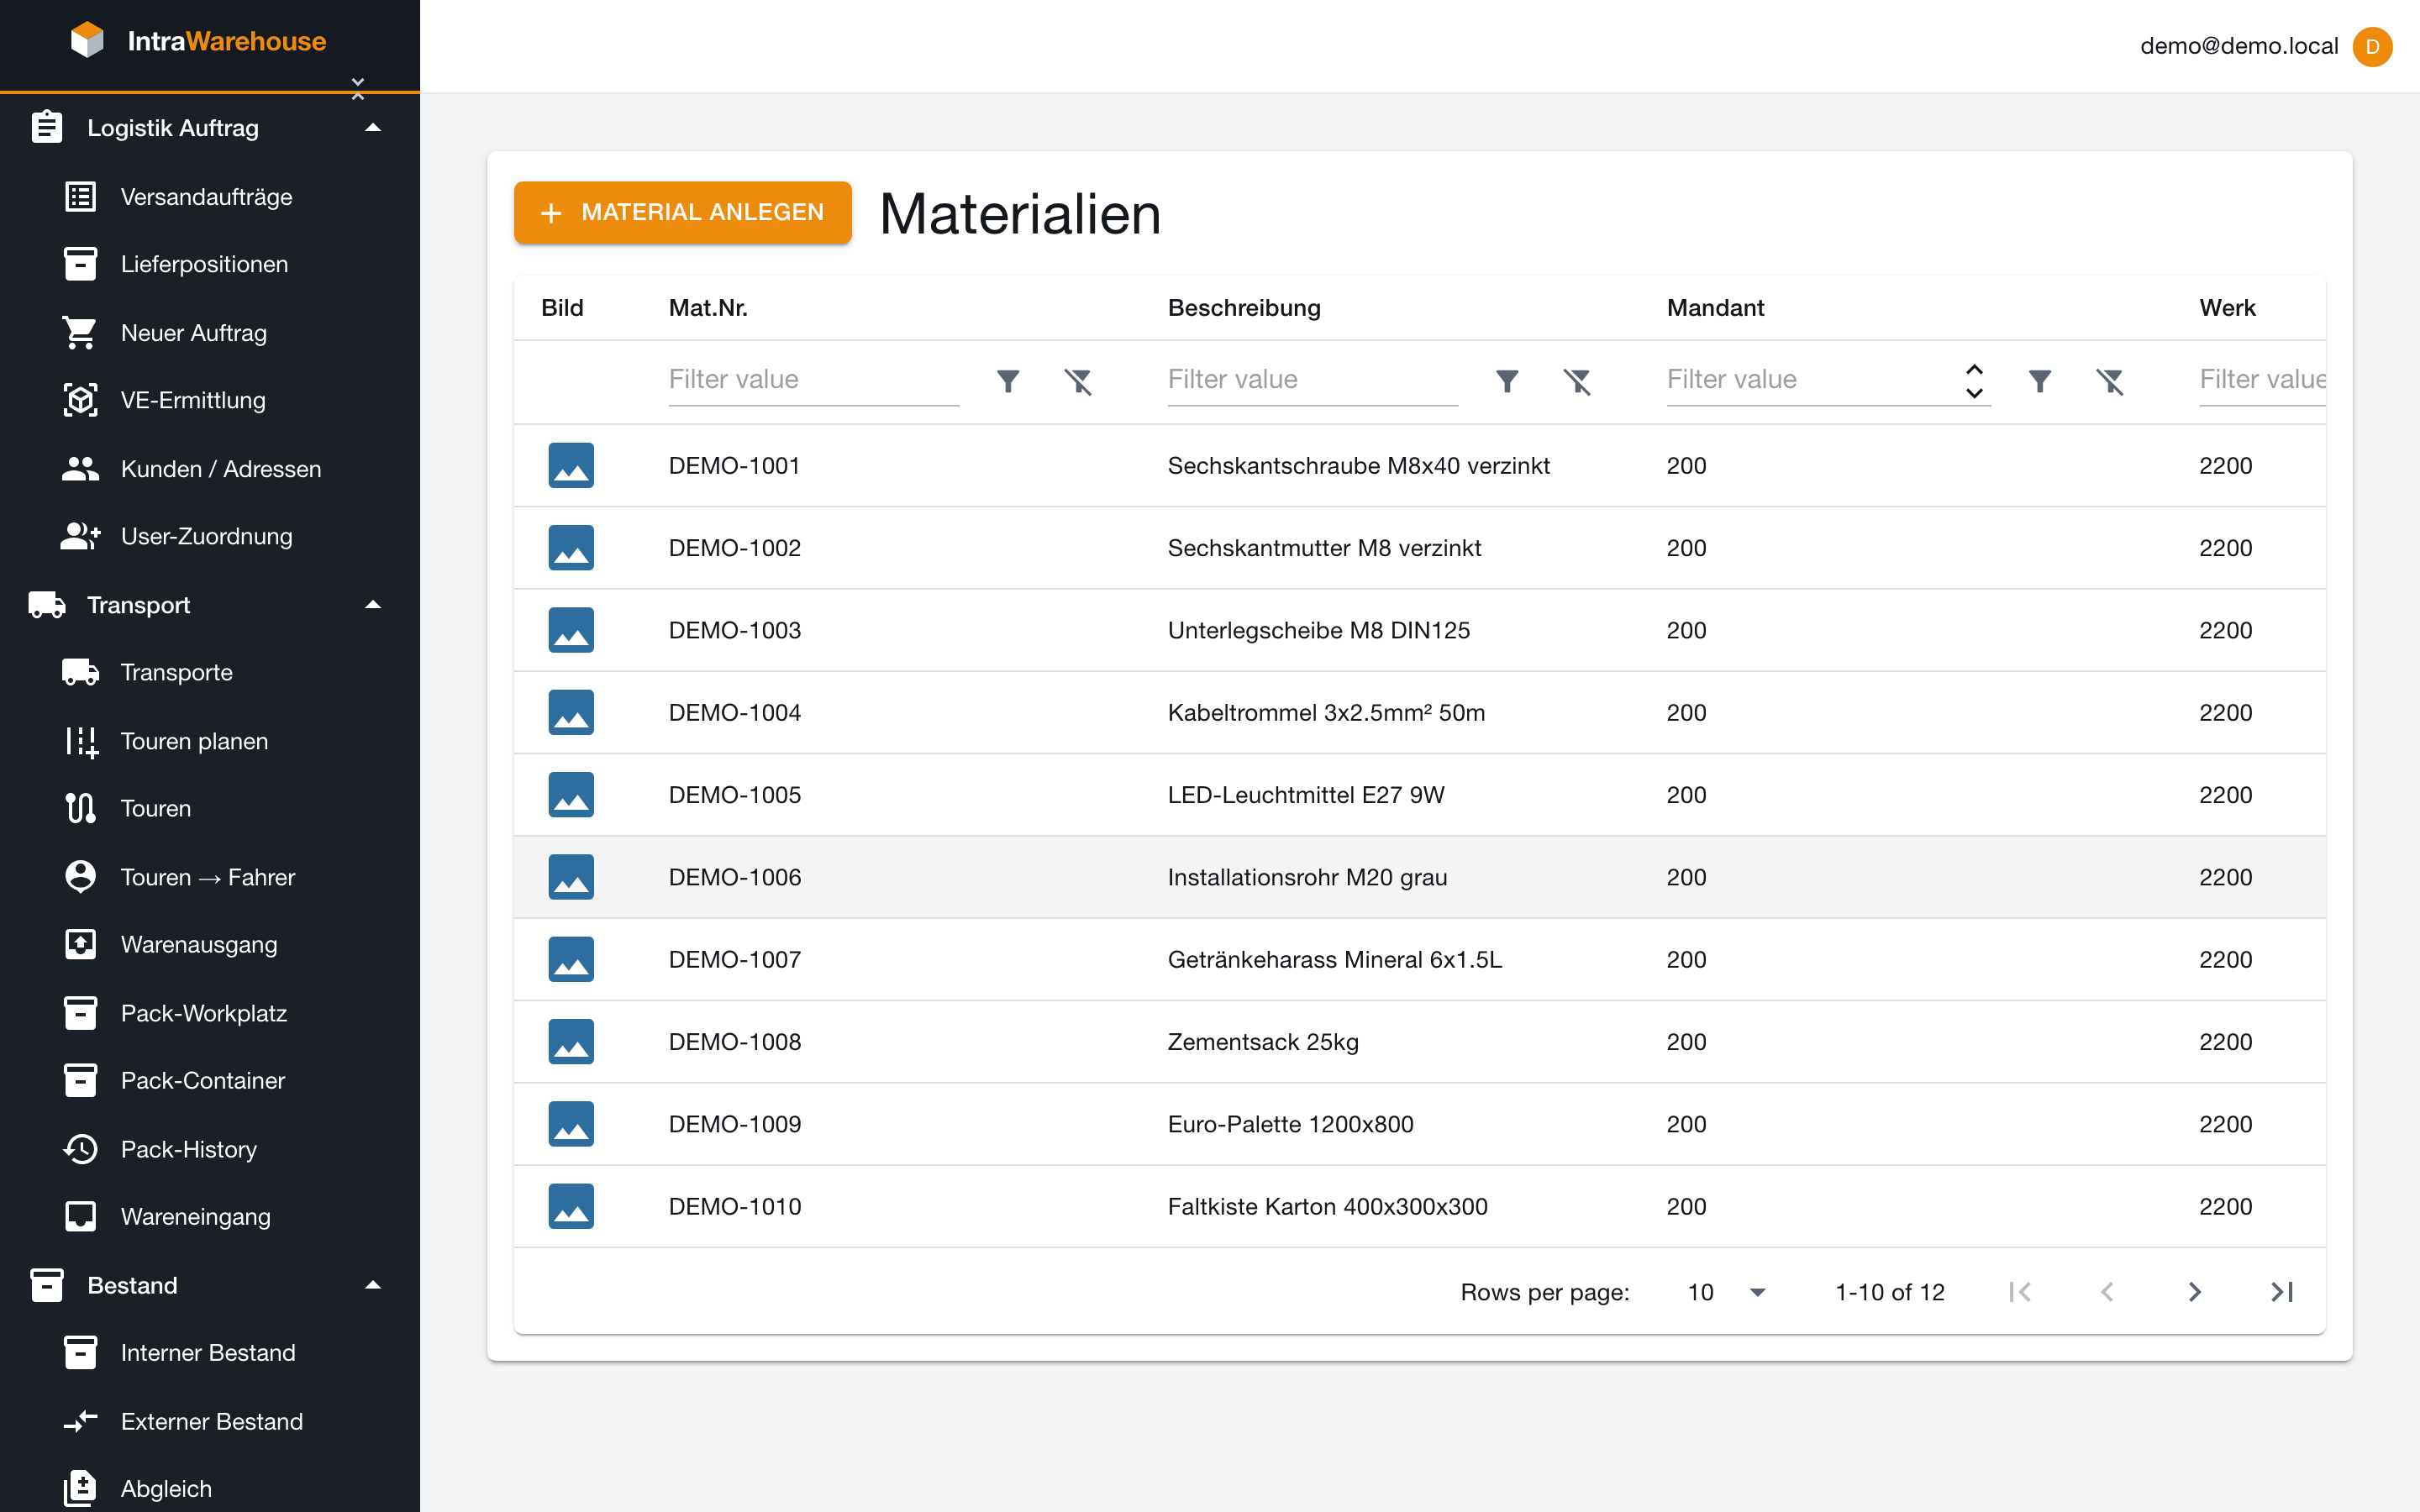2420x1512 pixels.
Task: Click the Pack-History clock icon
Action: [x=80, y=1149]
